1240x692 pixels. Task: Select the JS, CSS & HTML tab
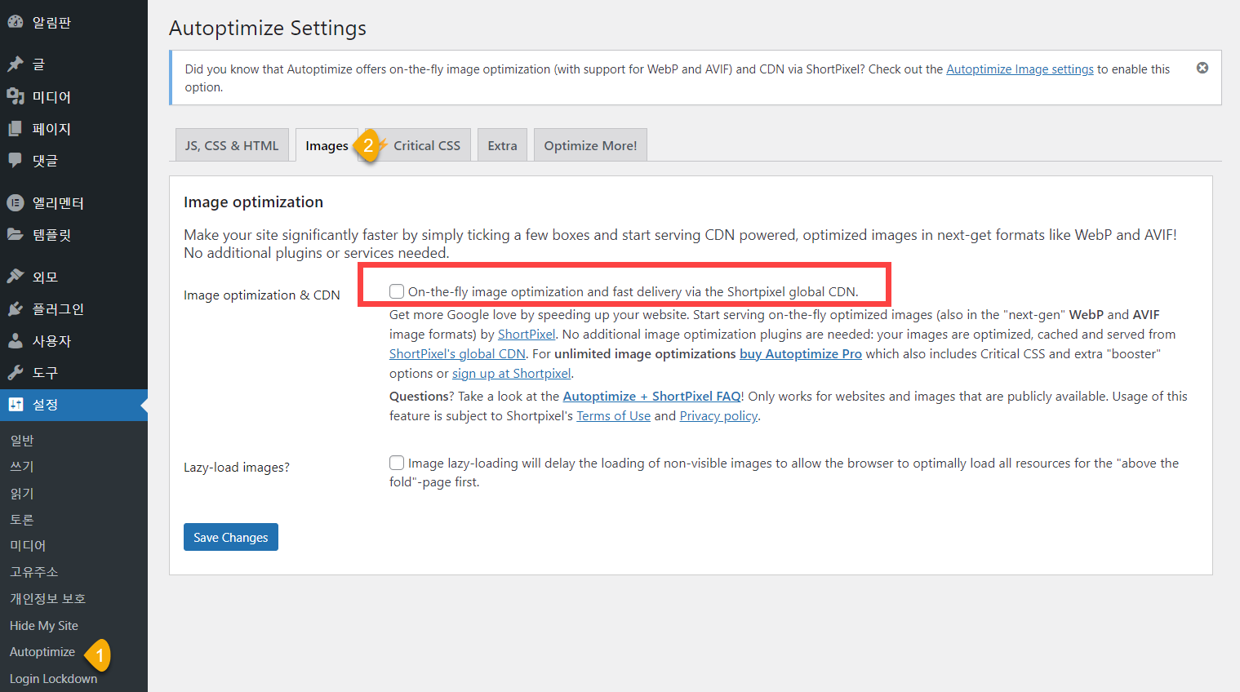[232, 144]
